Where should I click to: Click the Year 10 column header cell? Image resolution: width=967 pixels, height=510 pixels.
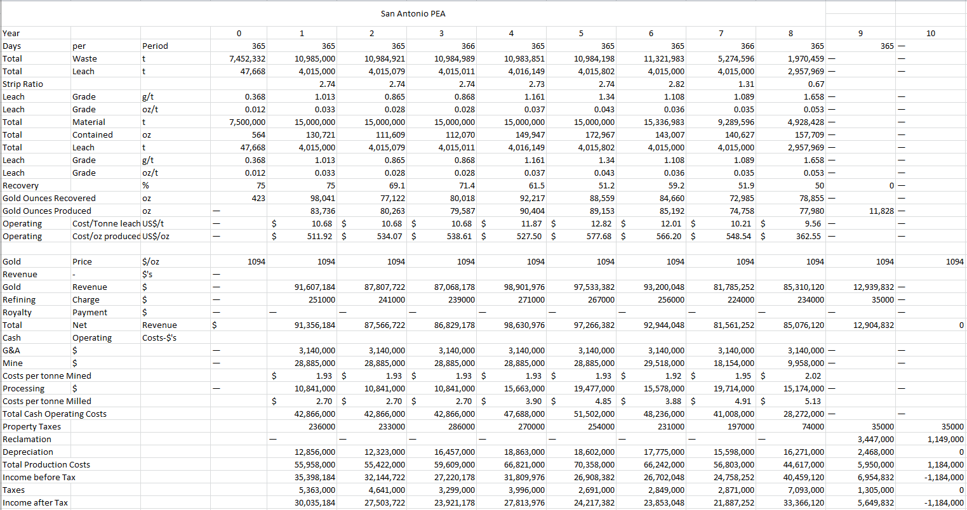(930, 34)
